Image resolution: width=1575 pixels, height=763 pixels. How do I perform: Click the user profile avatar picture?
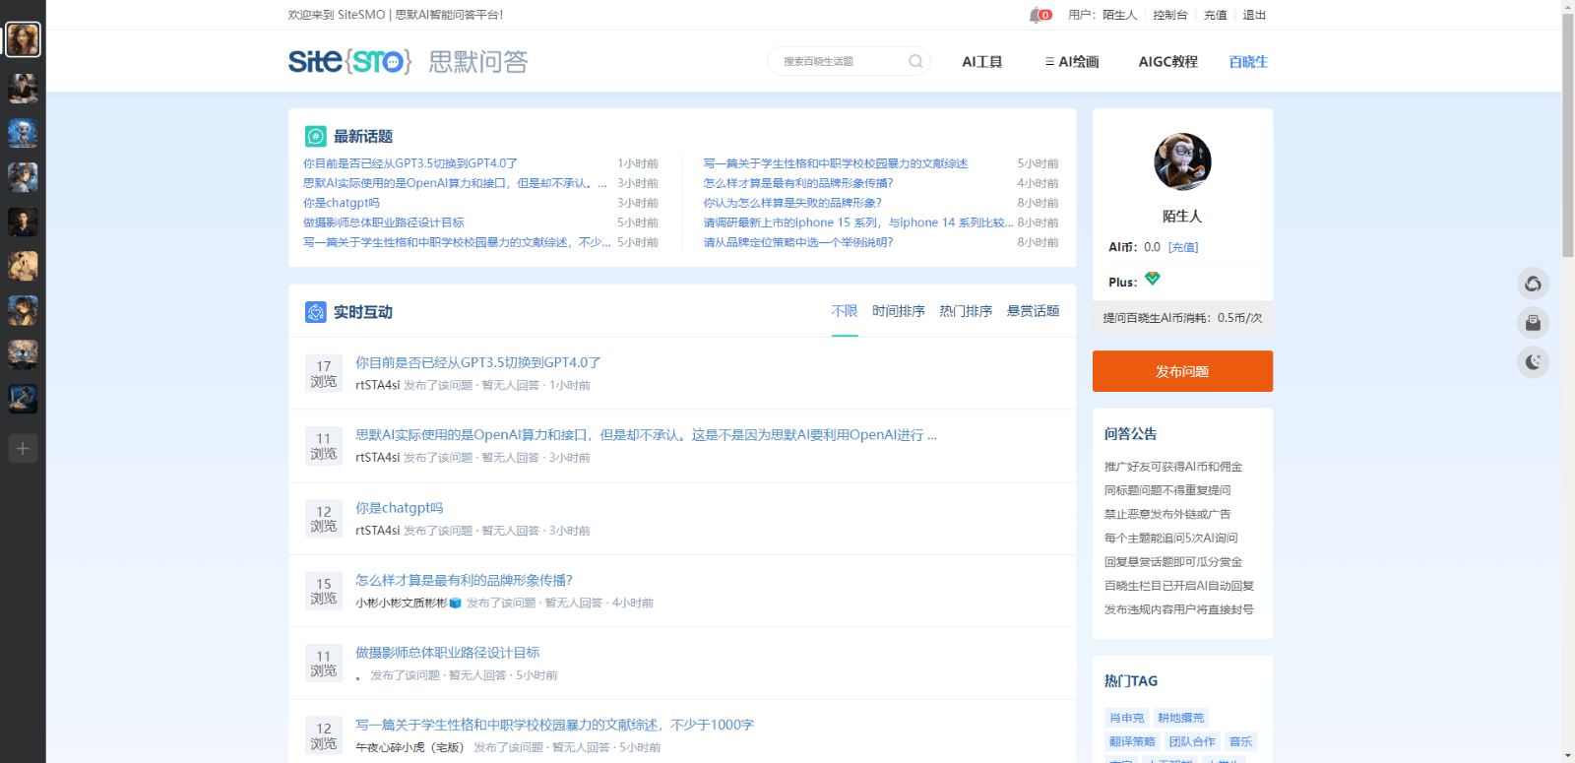point(1182,161)
